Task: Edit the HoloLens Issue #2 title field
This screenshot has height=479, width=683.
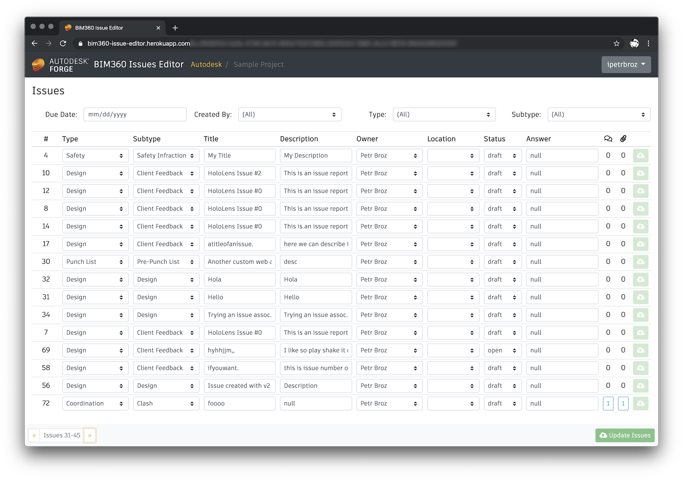Action: click(x=239, y=173)
